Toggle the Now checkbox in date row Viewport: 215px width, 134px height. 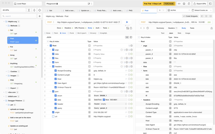[x=104, y=100]
